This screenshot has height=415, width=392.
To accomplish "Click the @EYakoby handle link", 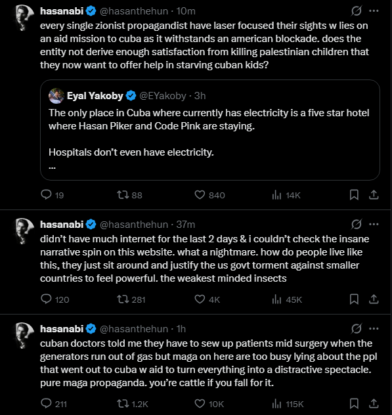I will (163, 96).
